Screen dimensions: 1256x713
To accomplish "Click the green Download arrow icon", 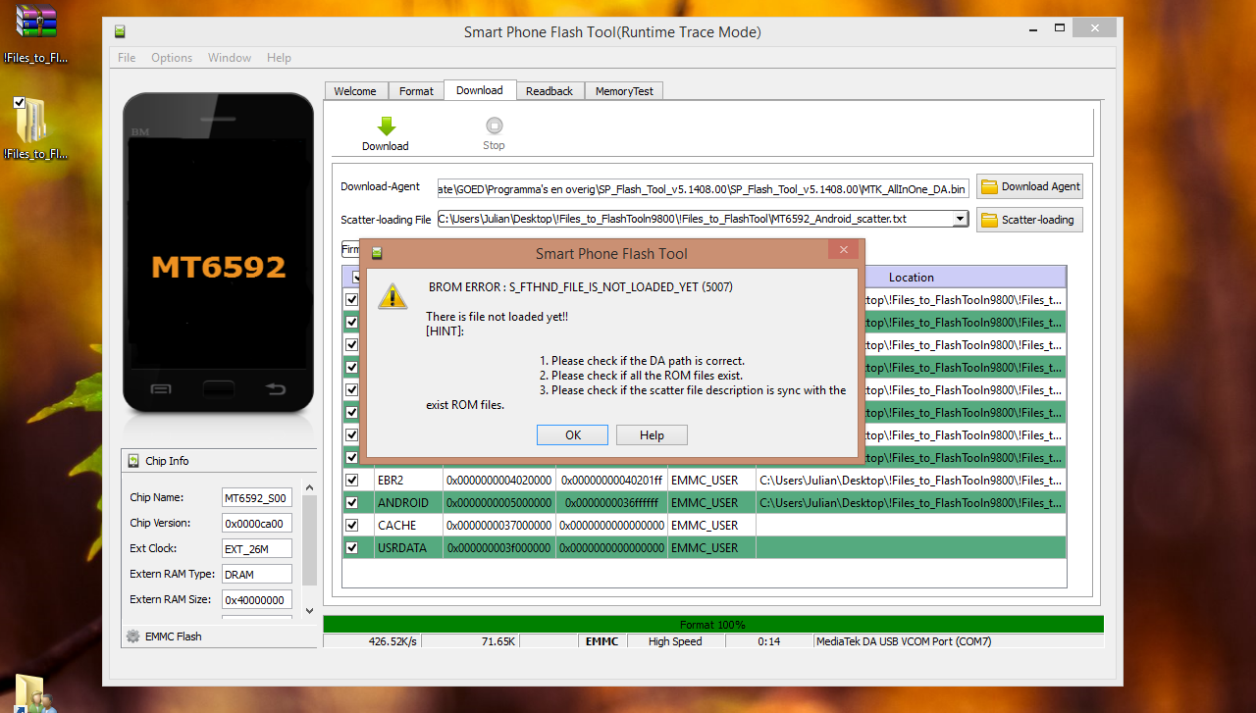I will point(386,127).
